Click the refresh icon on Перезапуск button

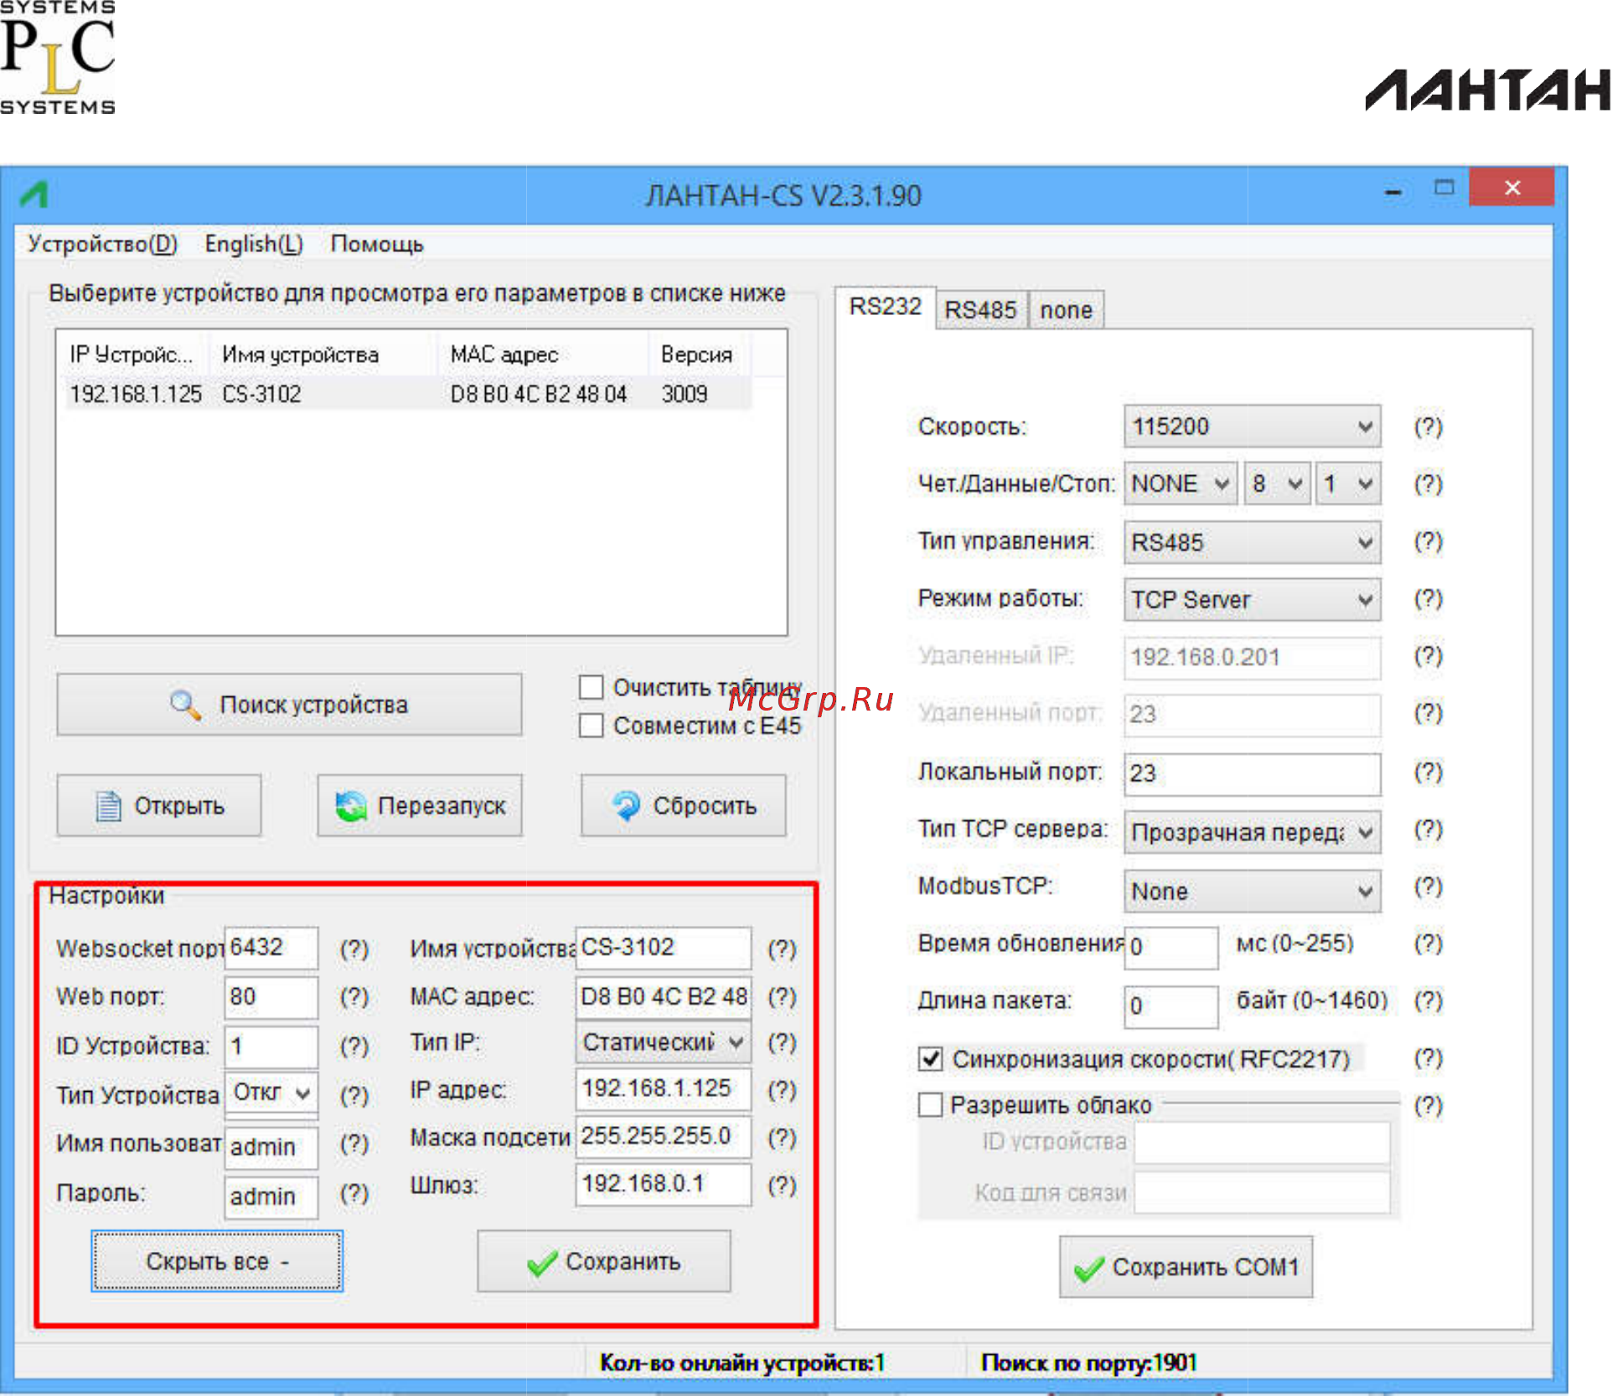tap(351, 806)
